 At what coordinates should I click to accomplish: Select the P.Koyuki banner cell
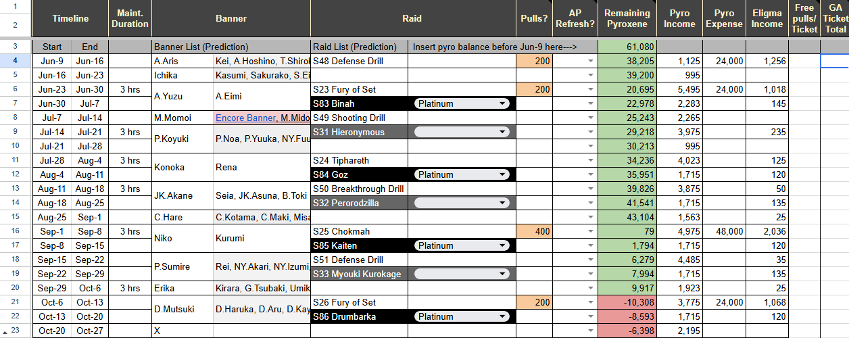pos(183,139)
